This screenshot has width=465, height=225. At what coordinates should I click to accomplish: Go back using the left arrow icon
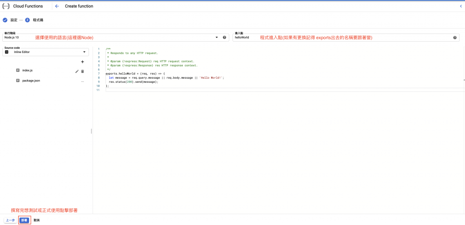point(57,6)
